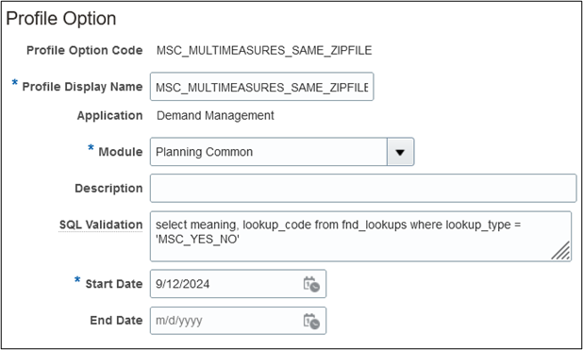Click the Profile Option heading
Viewport: 583px width, 350px height.
61,19
